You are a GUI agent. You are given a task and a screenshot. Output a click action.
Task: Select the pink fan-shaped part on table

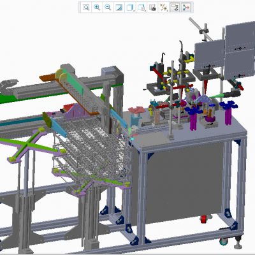pos(136,110)
